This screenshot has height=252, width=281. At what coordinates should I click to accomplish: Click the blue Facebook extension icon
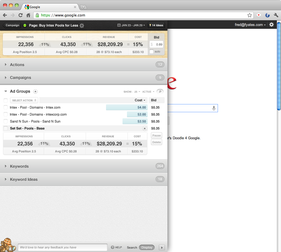[267, 15]
